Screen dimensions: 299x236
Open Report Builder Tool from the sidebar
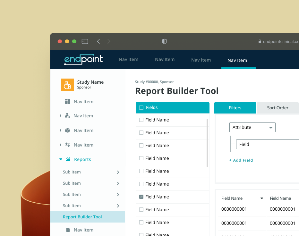tap(82, 217)
